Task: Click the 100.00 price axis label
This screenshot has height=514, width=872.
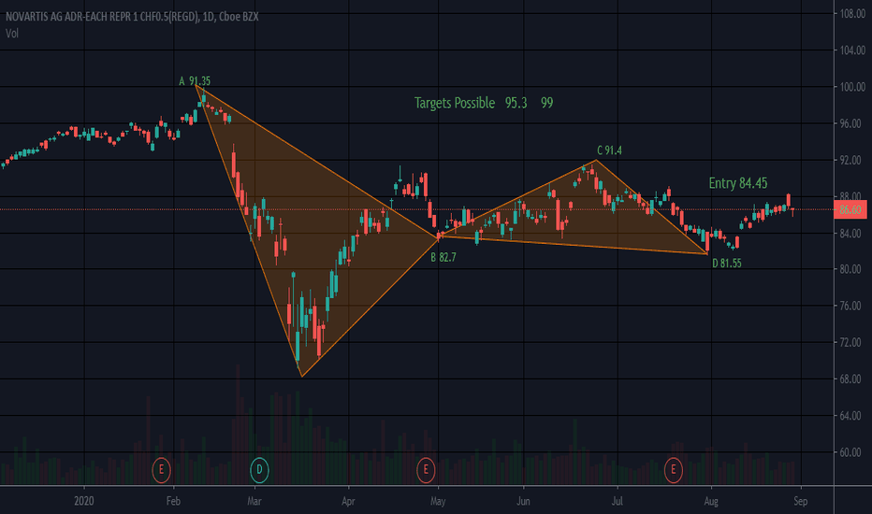Action: 852,87
